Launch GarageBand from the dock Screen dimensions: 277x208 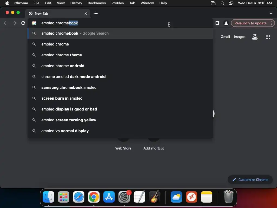[x=154, y=197]
